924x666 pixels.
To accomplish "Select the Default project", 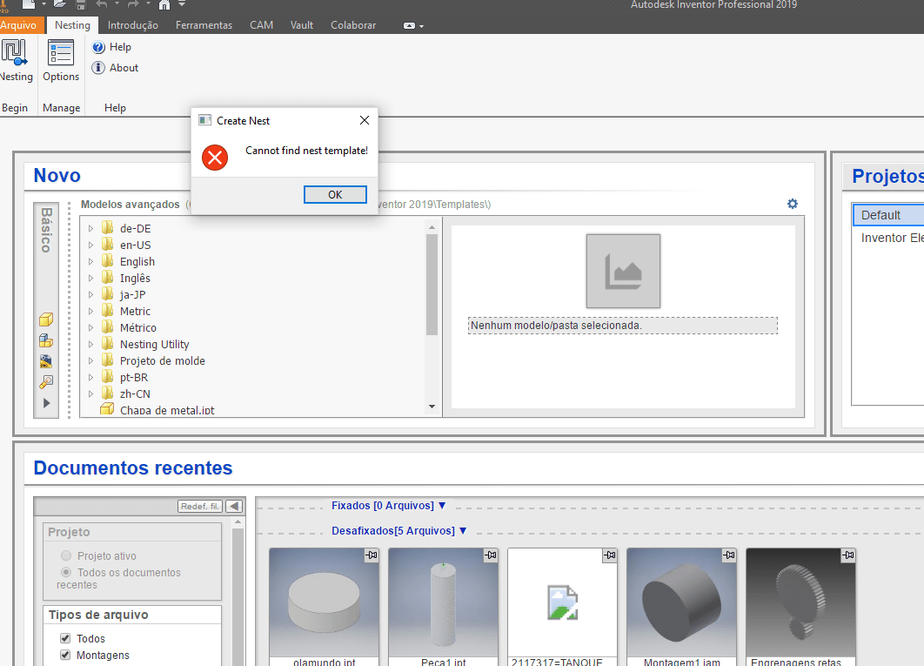I will click(x=888, y=215).
